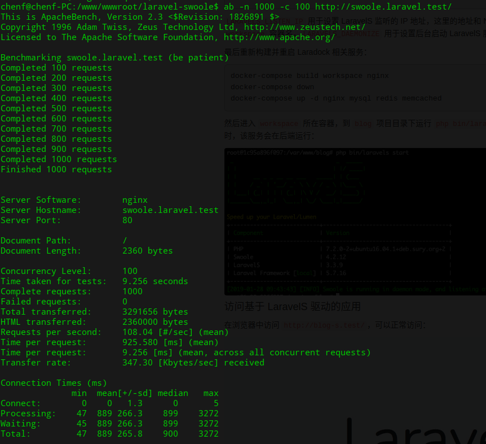Viewport: 486px width, 444px height.
Task: Click the 'Complete requests' value 1000
Action: pos(132,292)
